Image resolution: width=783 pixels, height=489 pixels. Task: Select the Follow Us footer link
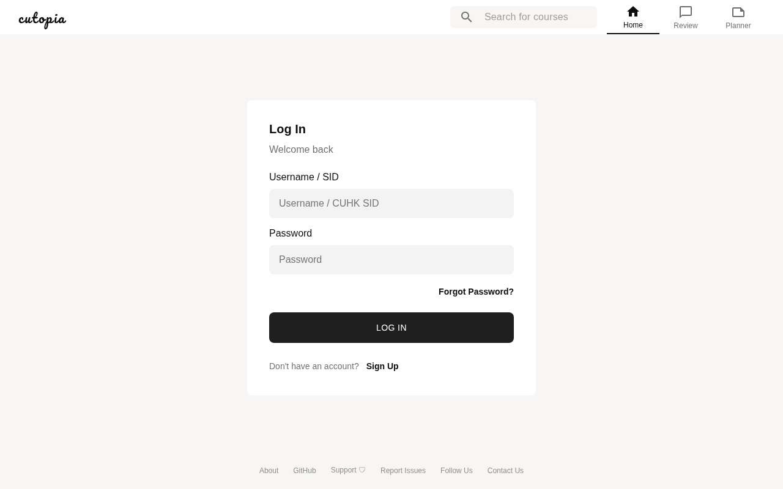click(456, 471)
